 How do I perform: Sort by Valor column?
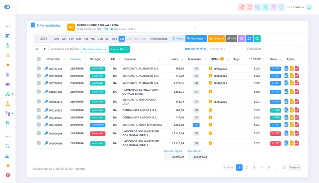pyautogui.click(x=175, y=59)
